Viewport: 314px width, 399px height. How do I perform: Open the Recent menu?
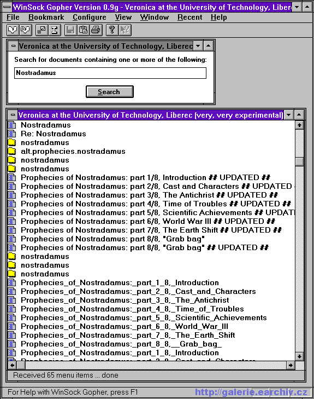(x=189, y=18)
